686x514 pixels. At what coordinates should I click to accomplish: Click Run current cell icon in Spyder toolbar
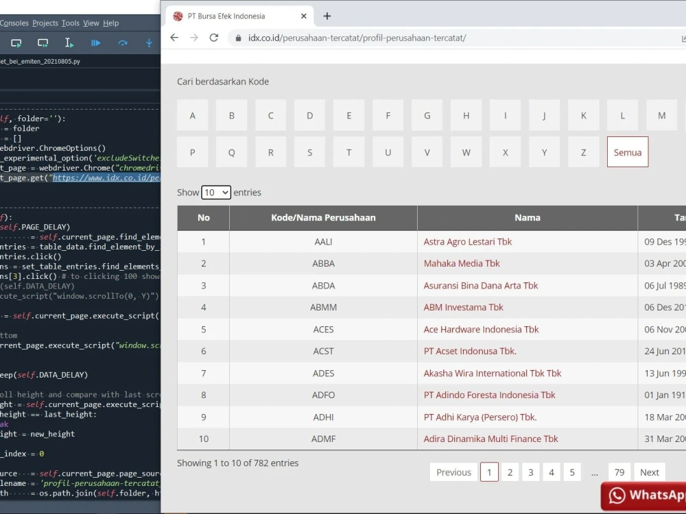pyautogui.click(x=16, y=42)
